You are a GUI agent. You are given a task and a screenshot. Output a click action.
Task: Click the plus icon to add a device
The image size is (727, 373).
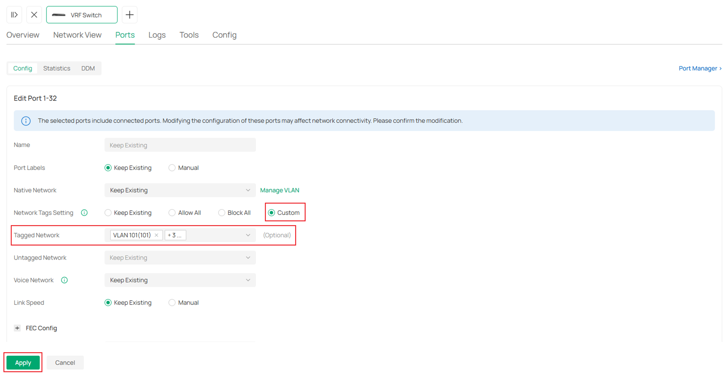pyautogui.click(x=130, y=15)
